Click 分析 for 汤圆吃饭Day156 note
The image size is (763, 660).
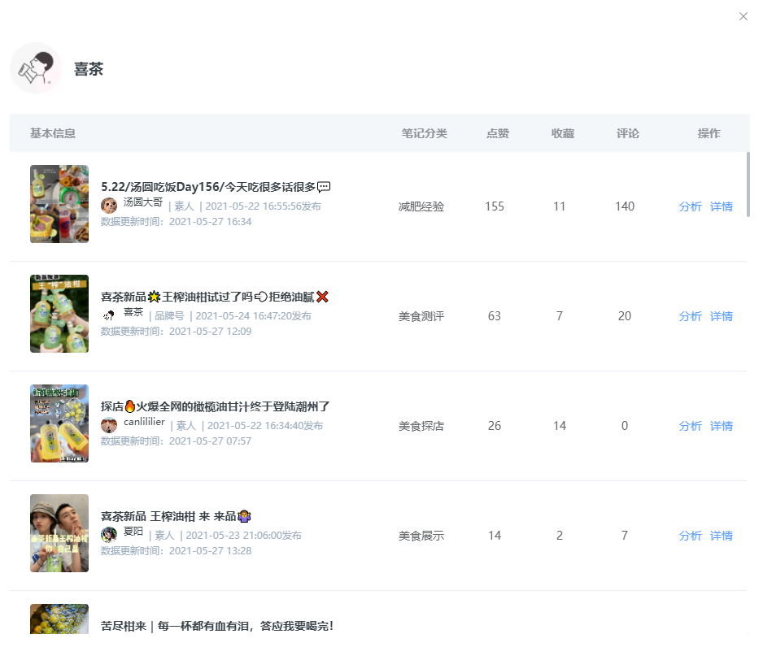pyautogui.click(x=690, y=206)
